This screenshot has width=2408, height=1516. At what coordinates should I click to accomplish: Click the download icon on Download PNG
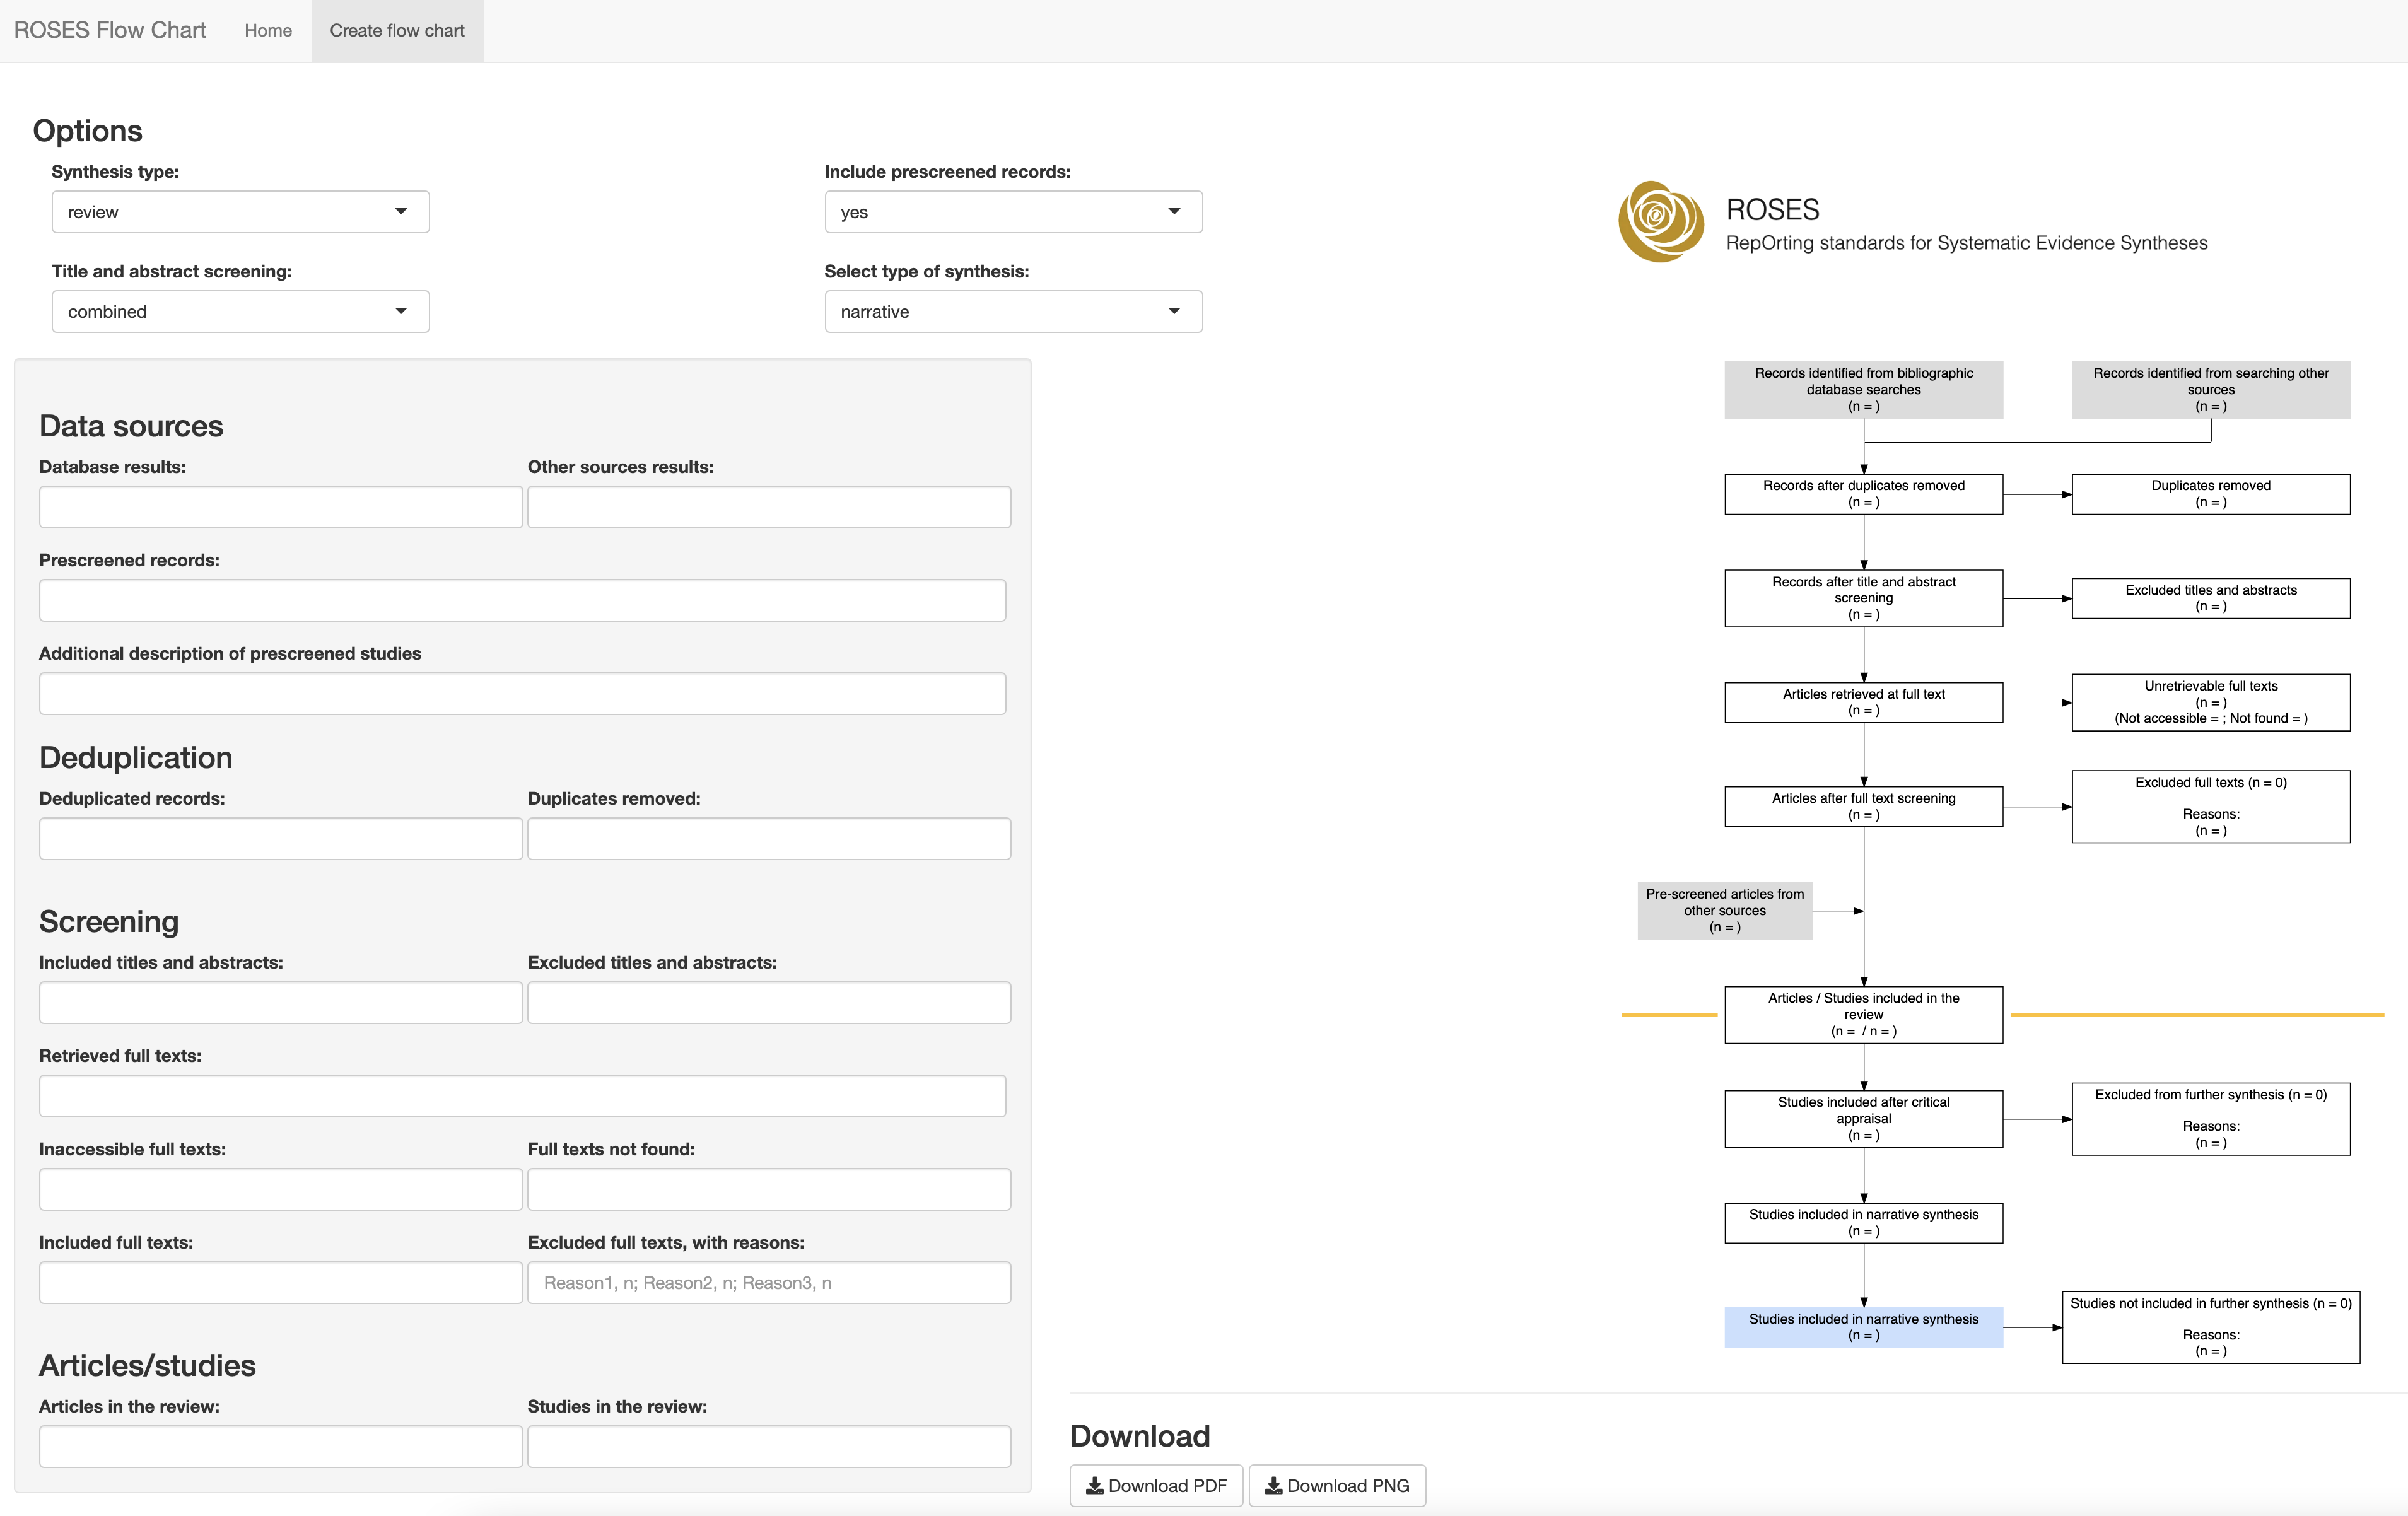tap(1273, 1486)
